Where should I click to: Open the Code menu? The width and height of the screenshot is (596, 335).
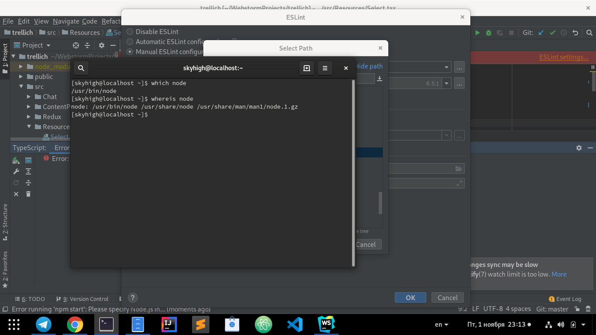coord(89,21)
